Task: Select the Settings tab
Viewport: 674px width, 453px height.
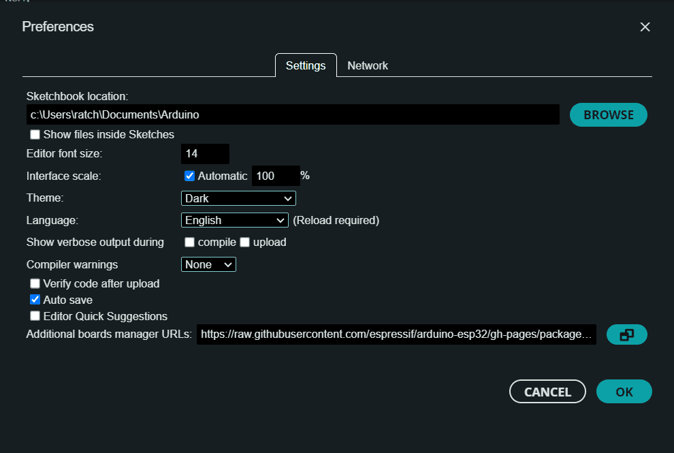Action: pos(305,65)
